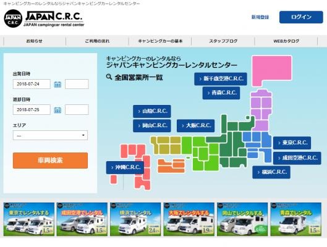Follow the 新規登録 link

click(x=260, y=17)
